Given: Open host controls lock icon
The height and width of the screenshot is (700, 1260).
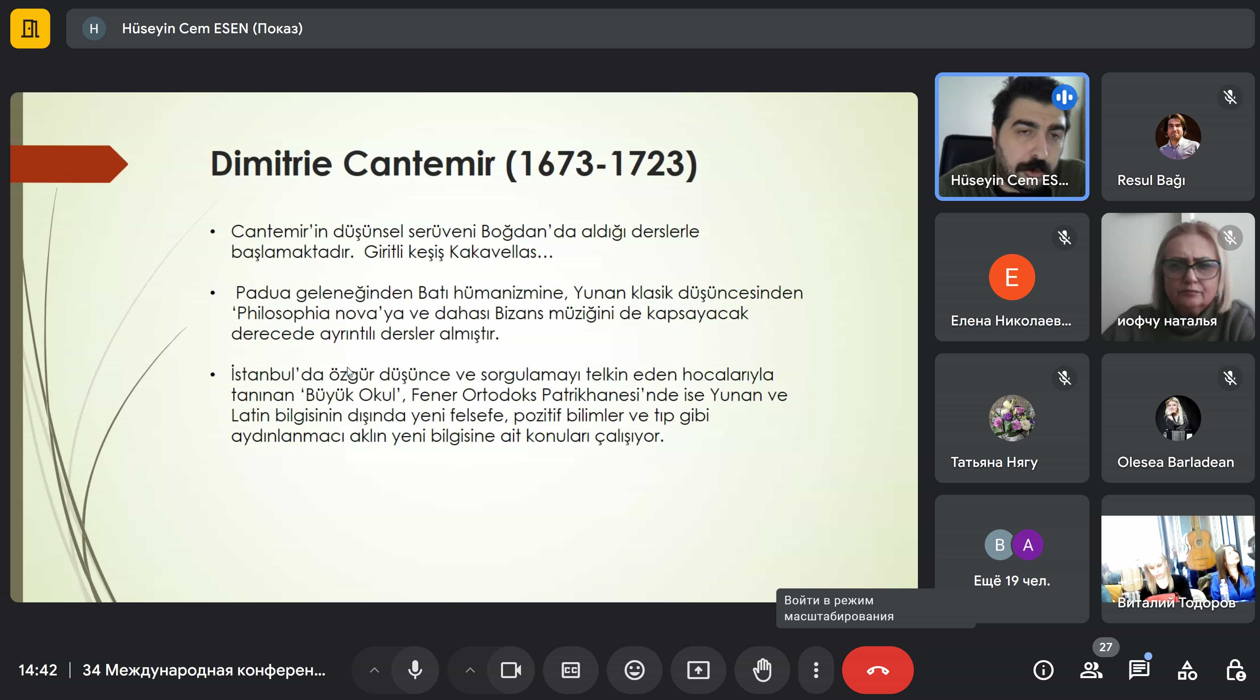Looking at the screenshot, I should [x=1235, y=670].
